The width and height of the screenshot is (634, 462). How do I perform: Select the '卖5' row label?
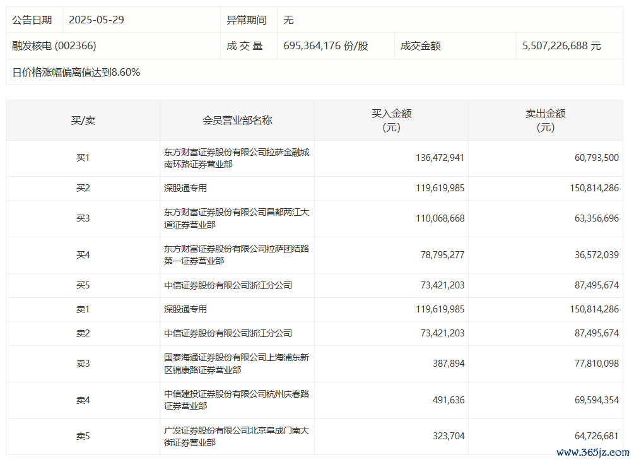click(83, 436)
